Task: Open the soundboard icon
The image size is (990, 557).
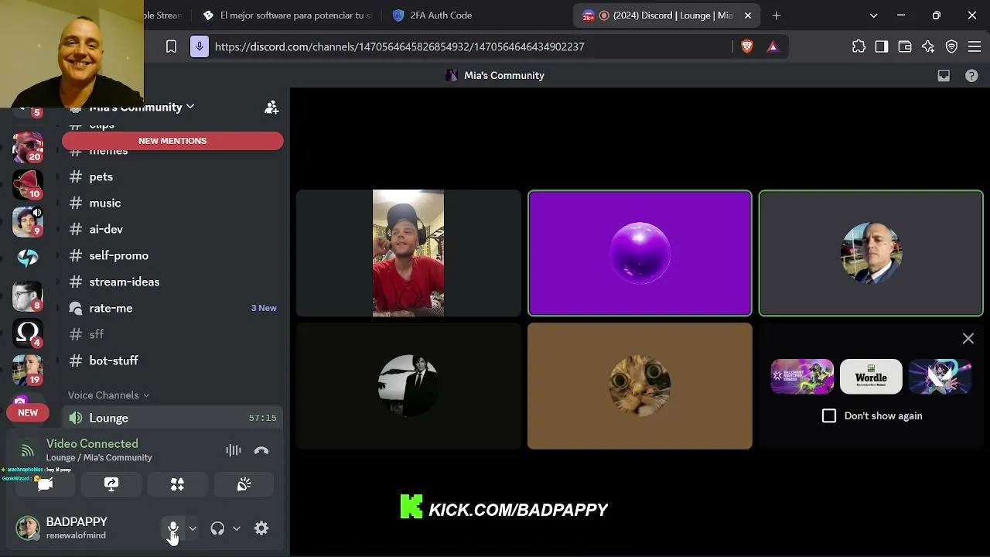Action: [244, 484]
